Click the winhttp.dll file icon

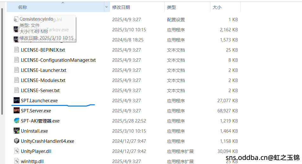tap(16, 161)
